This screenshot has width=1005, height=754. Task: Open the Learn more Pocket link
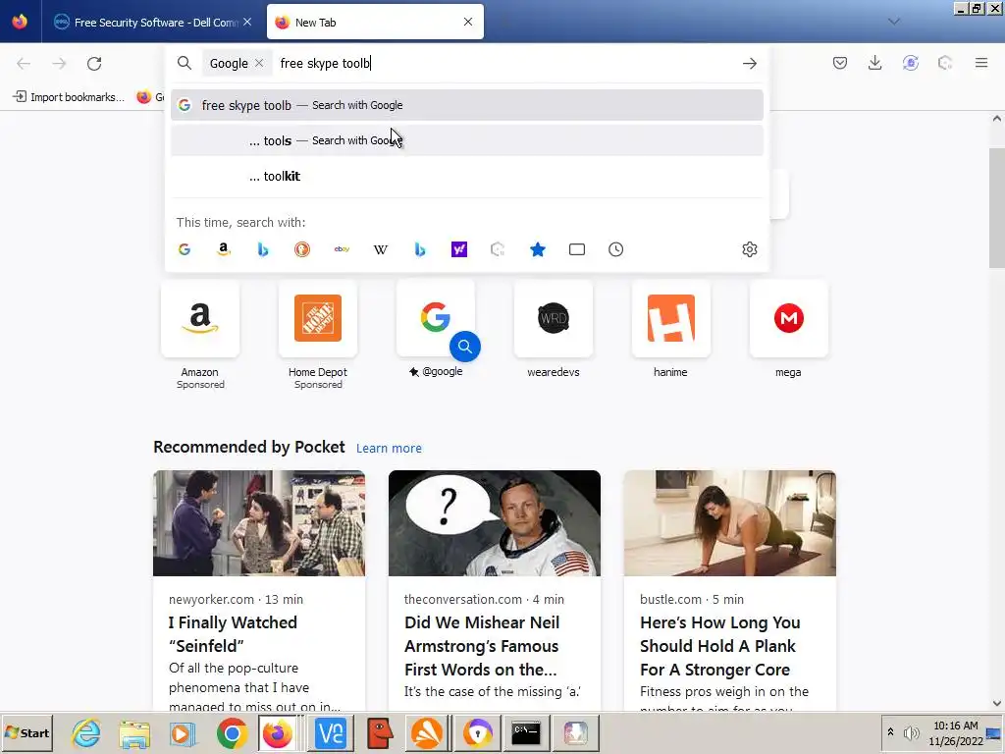coord(389,448)
